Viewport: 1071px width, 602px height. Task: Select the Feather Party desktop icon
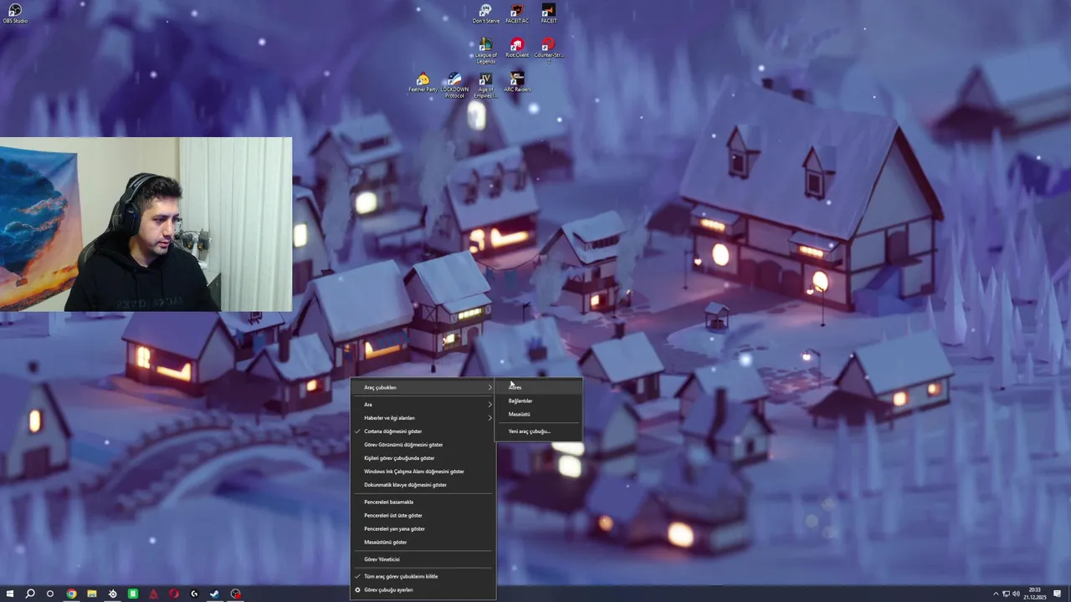[423, 82]
